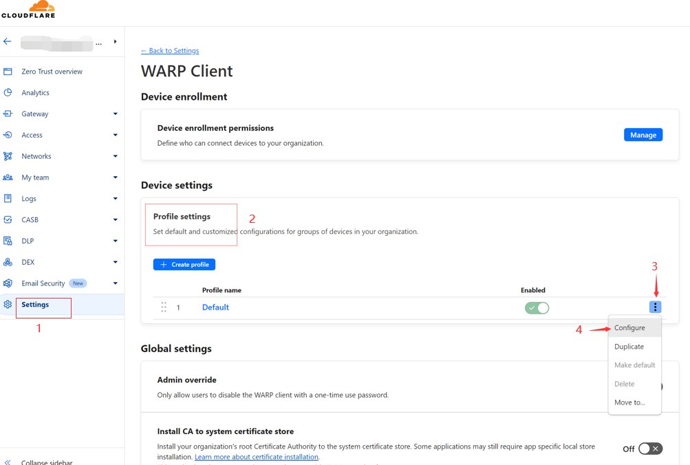
Task: Expand the Access sidebar section
Action: (115, 136)
